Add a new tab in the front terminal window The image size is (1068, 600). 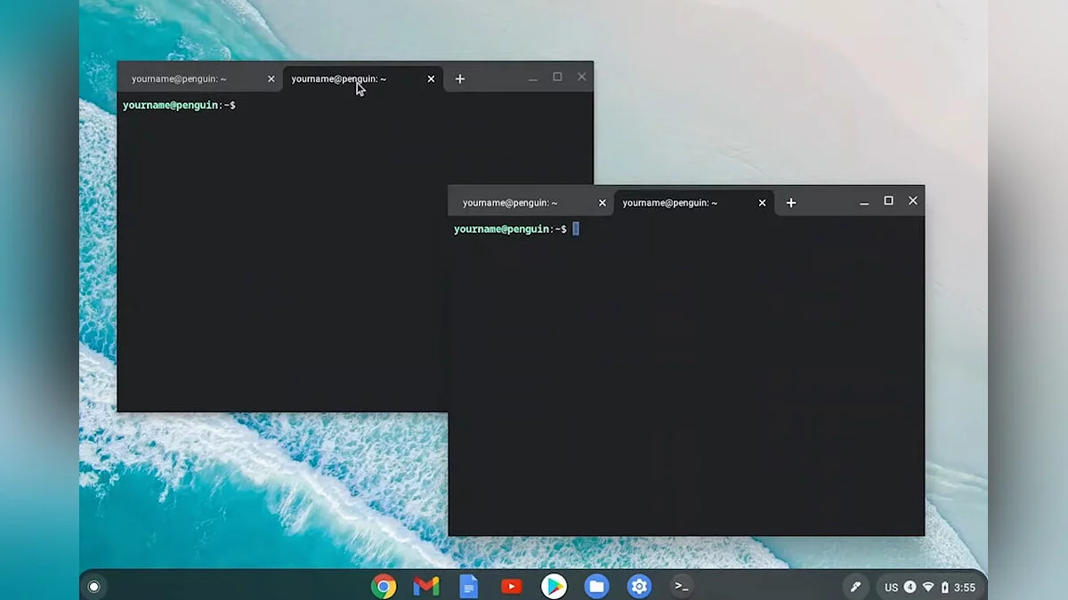click(790, 203)
